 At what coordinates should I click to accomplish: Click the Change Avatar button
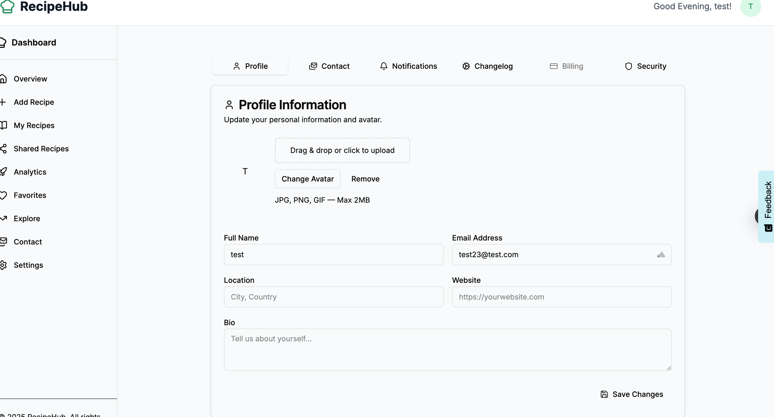[x=307, y=179]
